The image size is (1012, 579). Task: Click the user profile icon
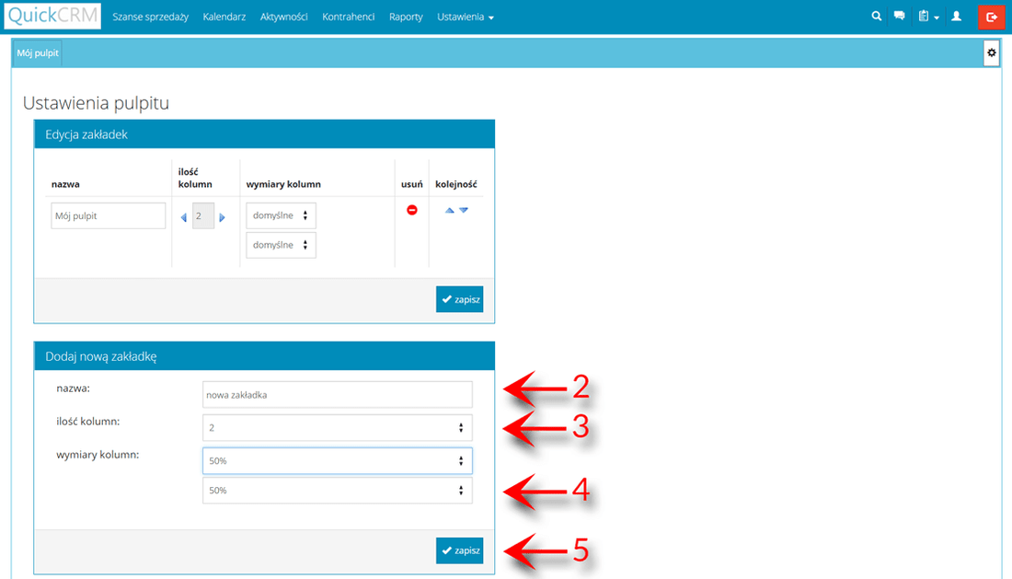957,17
